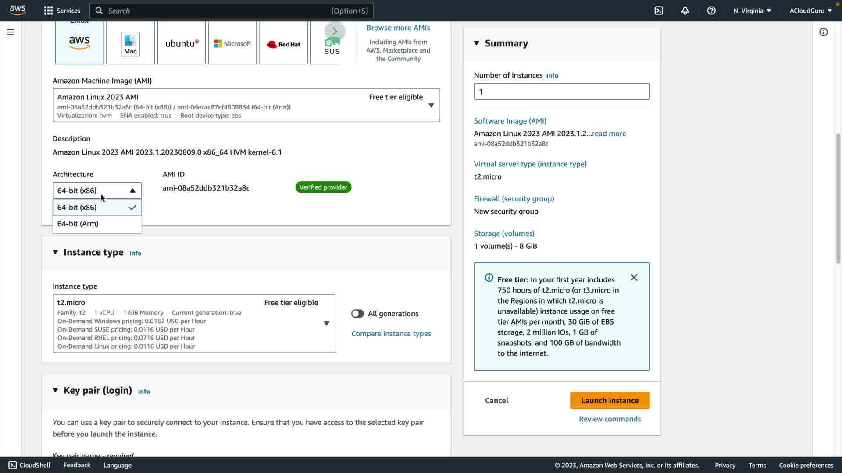Select the Ubuntu AMI quick start tile
The width and height of the screenshot is (842, 473).
(x=182, y=43)
